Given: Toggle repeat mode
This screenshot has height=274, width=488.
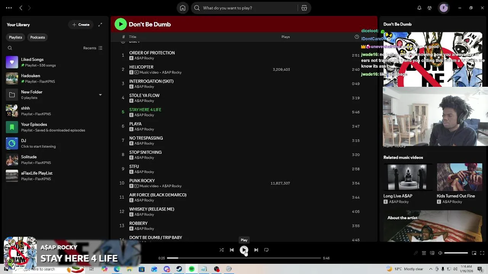Looking at the screenshot, I should [x=266, y=250].
